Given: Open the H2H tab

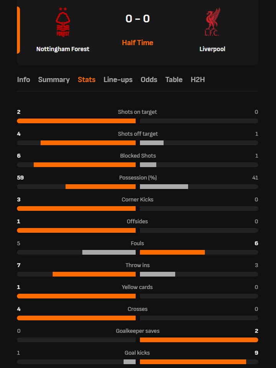Looking at the screenshot, I should 198,80.
